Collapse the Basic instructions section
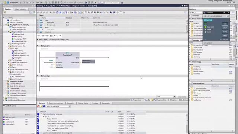Image resolution: width=238 pixels, height=134 pixels. click(x=190, y=19)
